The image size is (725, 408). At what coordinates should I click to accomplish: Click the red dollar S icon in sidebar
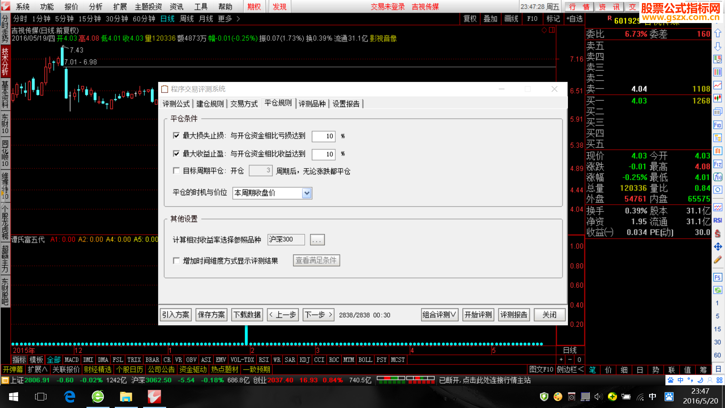click(717, 233)
